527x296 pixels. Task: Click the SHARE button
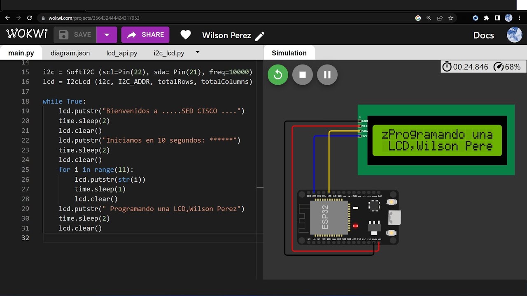(x=145, y=35)
